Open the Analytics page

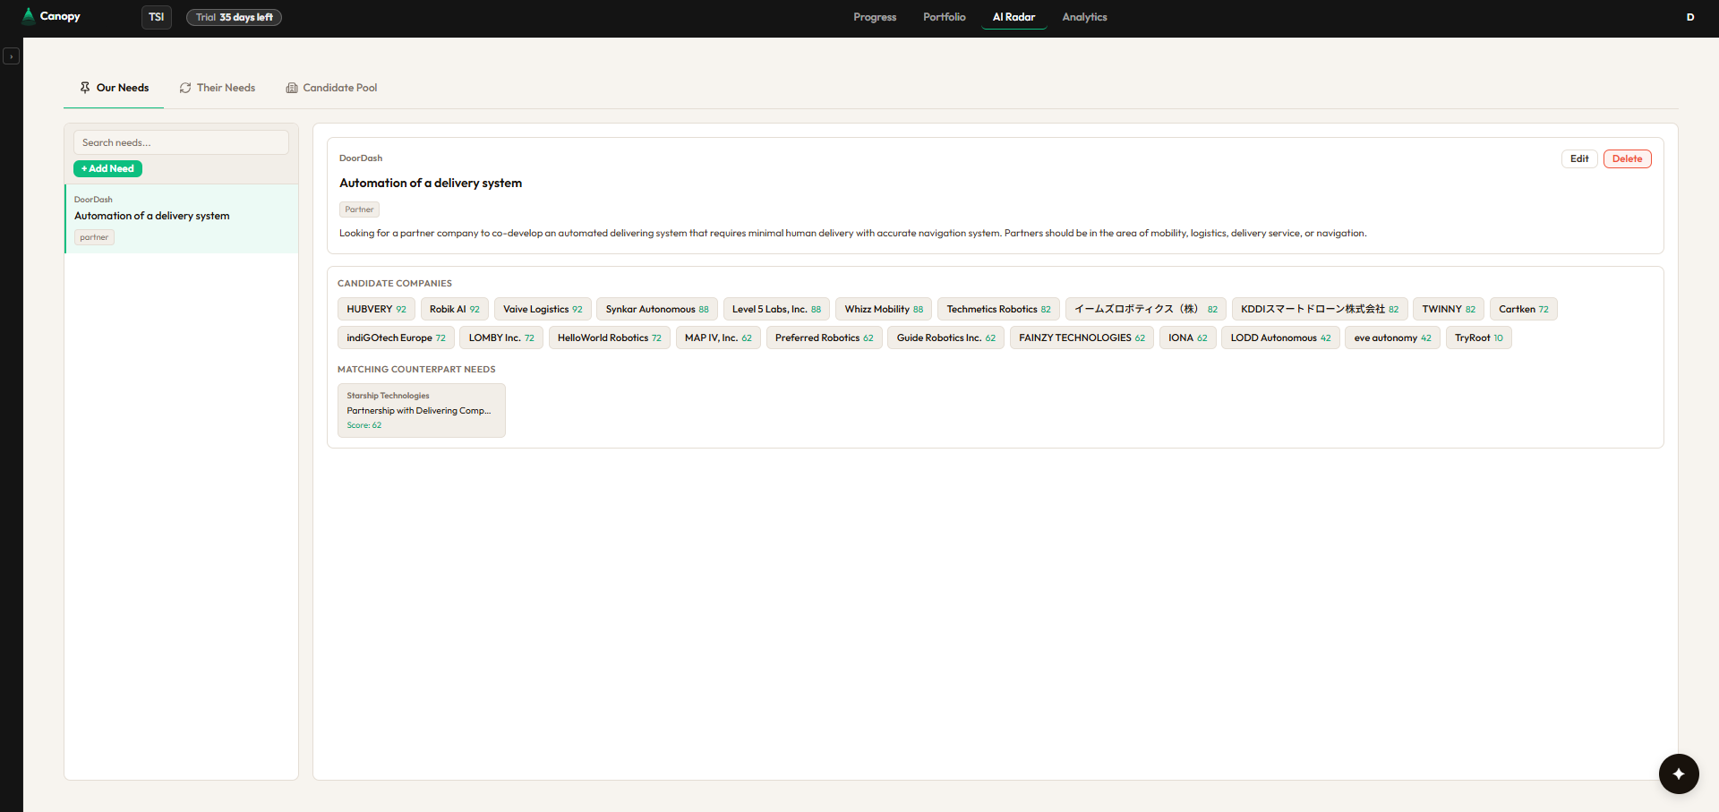point(1084,17)
